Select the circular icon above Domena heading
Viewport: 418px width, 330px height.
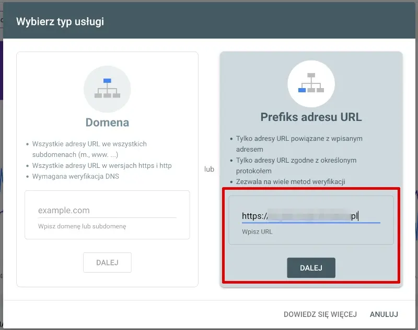click(x=107, y=90)
